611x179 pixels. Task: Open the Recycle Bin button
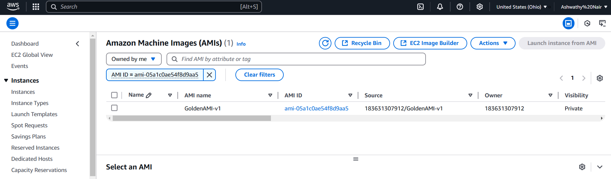362,43
